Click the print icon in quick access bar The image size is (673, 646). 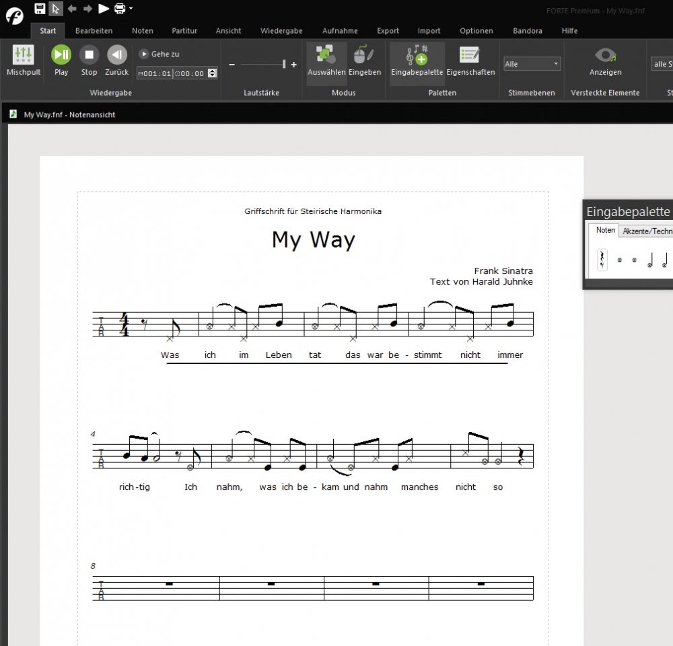coord(119,8)
